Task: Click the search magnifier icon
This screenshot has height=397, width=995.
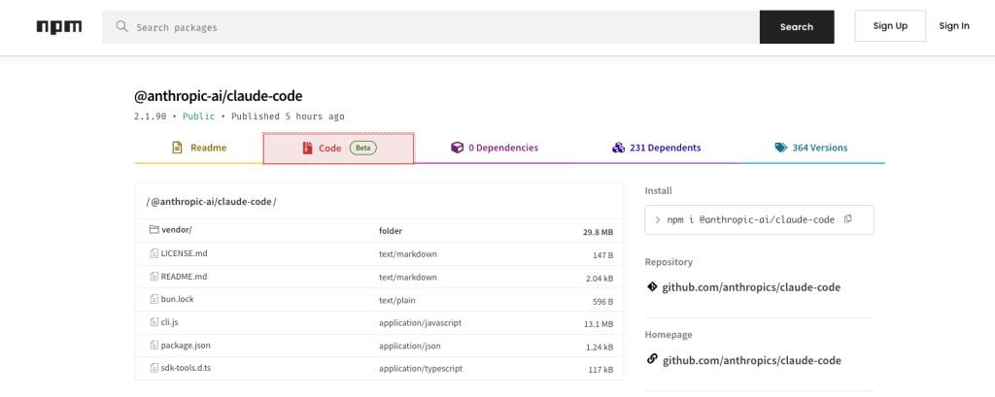Action: pos(121,26)
